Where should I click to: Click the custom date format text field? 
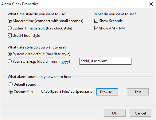[105, 61]
